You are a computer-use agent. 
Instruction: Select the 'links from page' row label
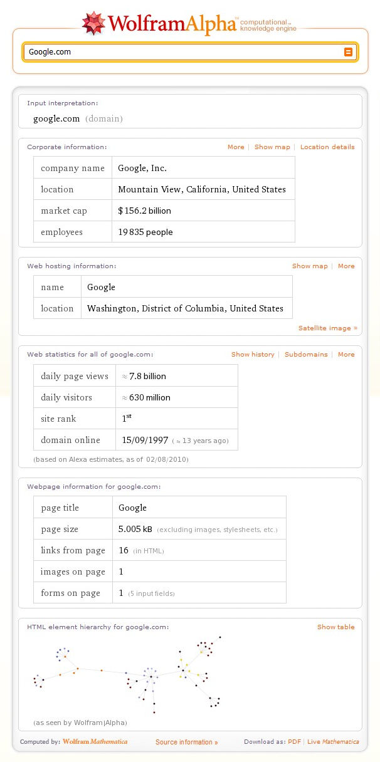(x=73, y=550)
